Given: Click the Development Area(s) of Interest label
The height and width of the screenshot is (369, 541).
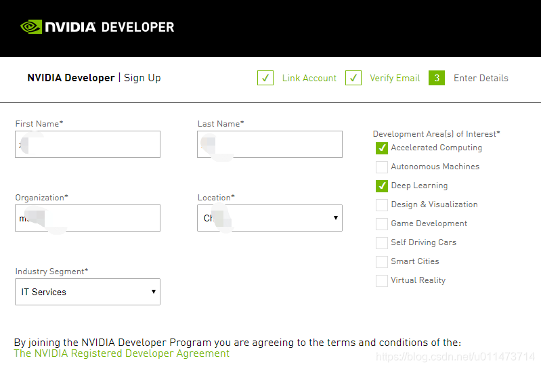Looking at the screenshot, I should [x=437, y=134].
